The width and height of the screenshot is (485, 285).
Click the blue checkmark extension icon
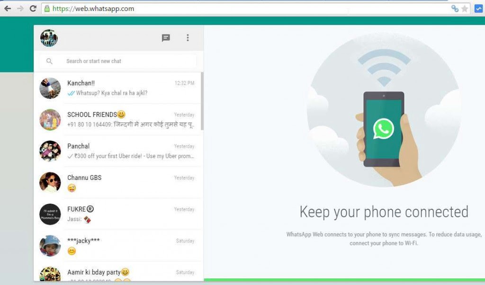(x=478, y=9)
